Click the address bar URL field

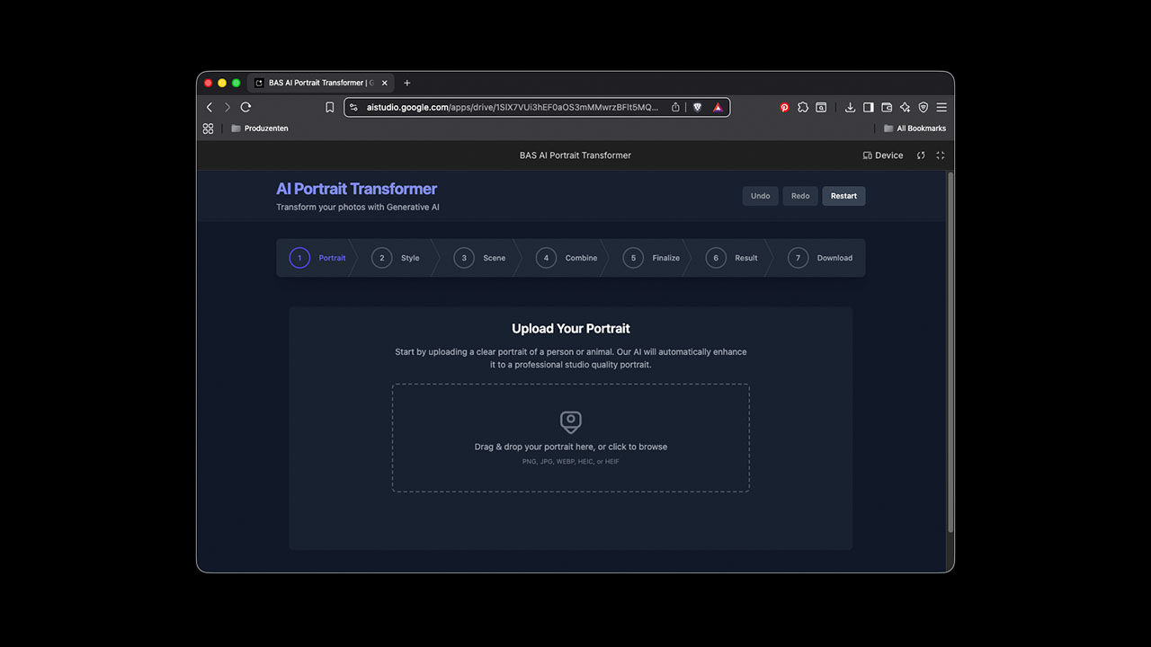pos(513,107)
